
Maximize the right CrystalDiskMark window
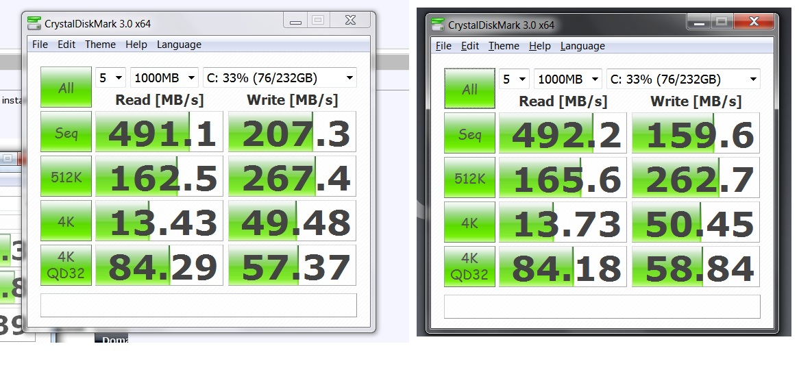721,21
